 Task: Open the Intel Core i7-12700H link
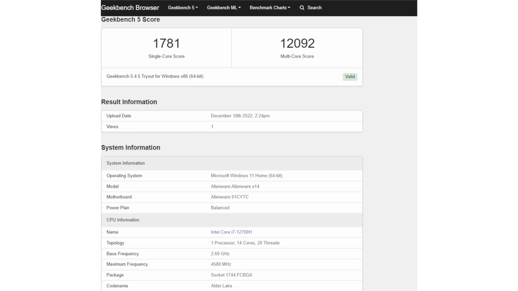tap(231, 232)
